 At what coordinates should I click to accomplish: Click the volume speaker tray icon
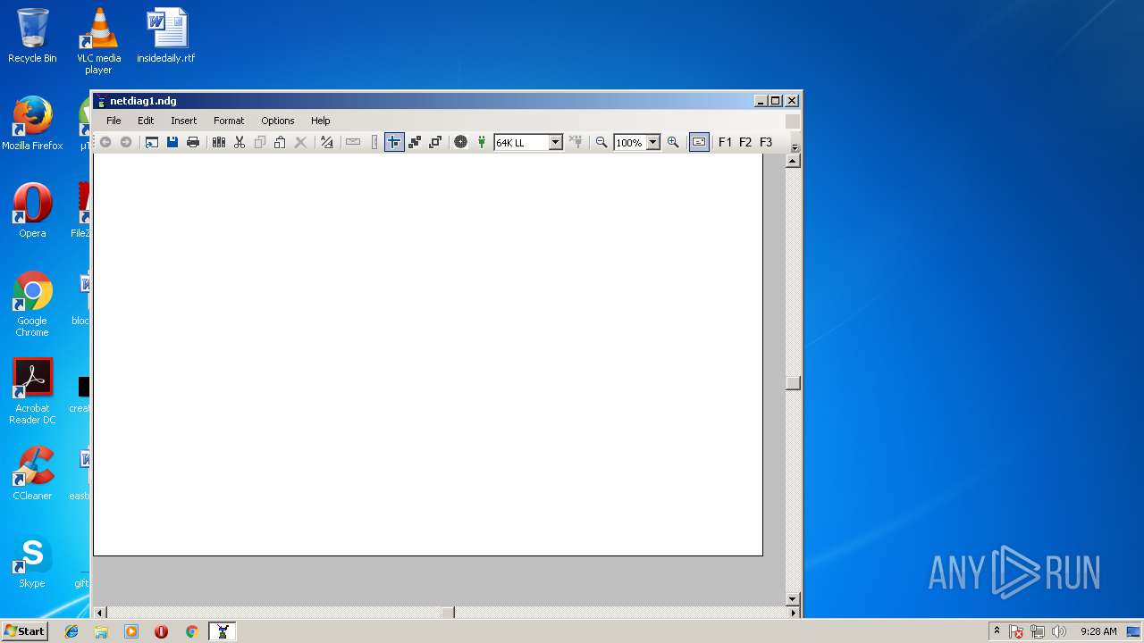[x=1059, y=631]
